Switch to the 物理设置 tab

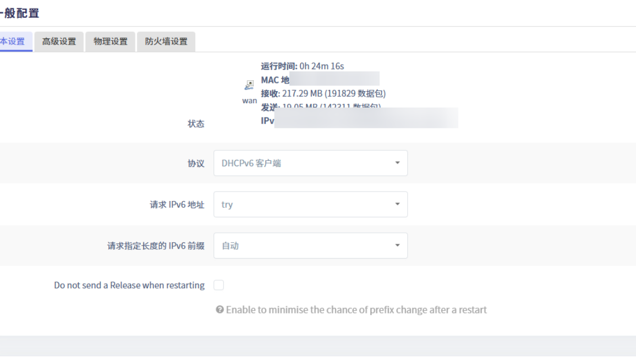[111, 42]
